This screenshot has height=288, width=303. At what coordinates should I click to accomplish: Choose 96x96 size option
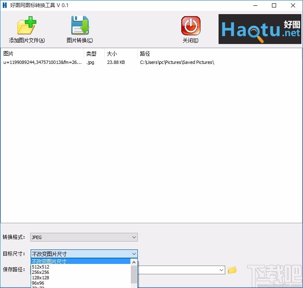pos(81,283)
